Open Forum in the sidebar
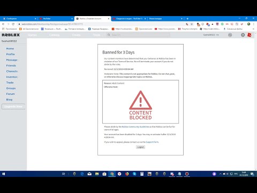257x193 pixels. point(10,94)
